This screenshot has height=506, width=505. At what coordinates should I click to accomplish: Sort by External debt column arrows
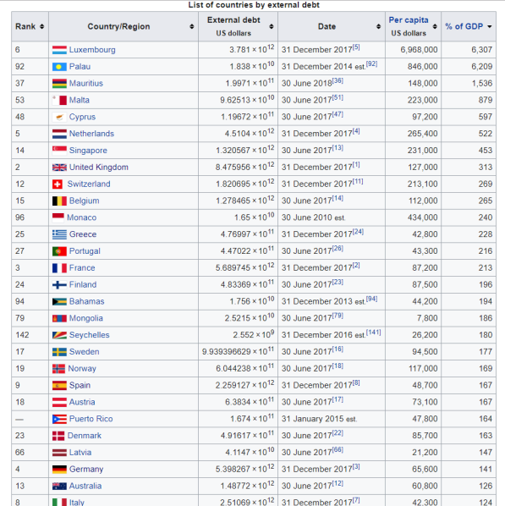click(x=272, y=26)
